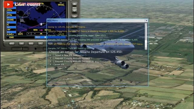This screenshot has height=109, width=194.
Task: Click the FPL button on GPS
Action: (40, 44)
